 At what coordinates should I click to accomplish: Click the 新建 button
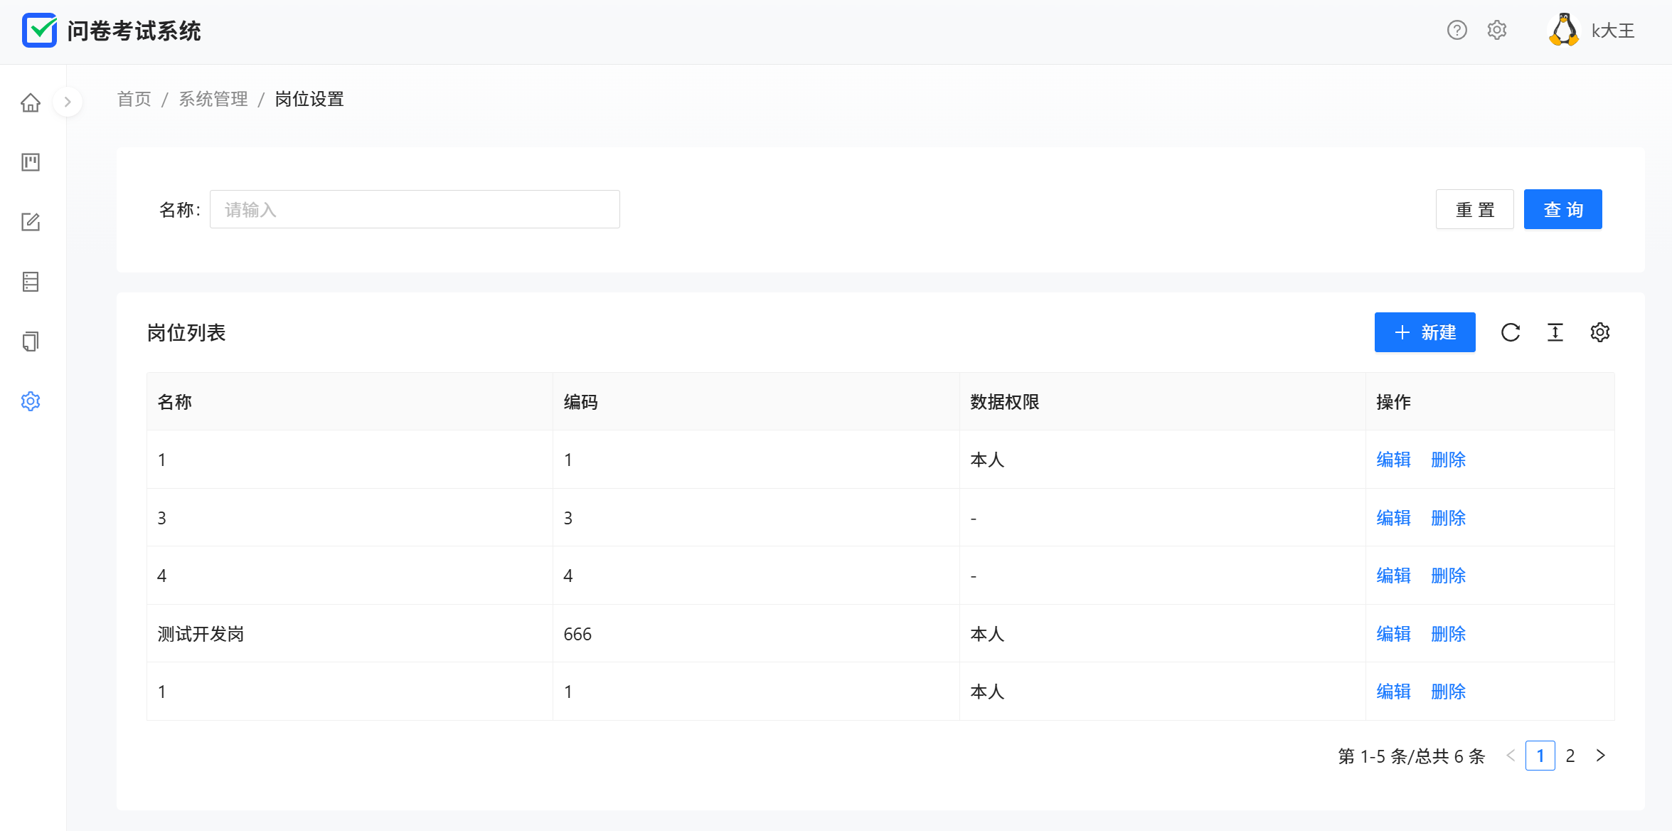(1425, 332)
